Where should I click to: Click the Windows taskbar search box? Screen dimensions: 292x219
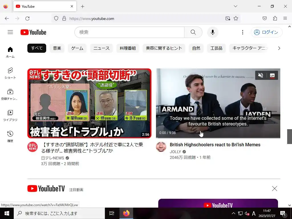point(59,213)
